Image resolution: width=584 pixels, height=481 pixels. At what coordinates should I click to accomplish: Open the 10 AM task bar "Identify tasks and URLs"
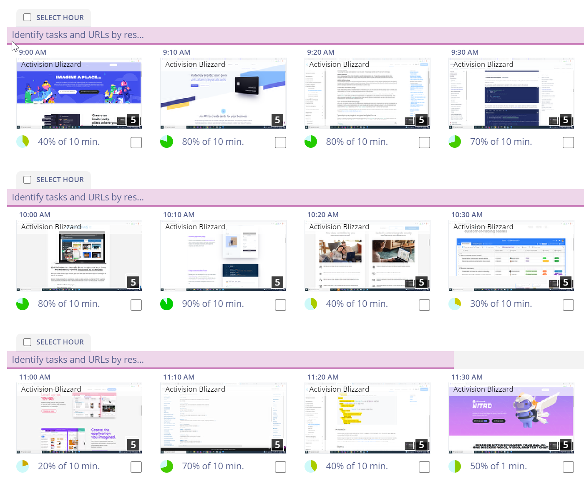pyautogui.click(x=295, y=197)
